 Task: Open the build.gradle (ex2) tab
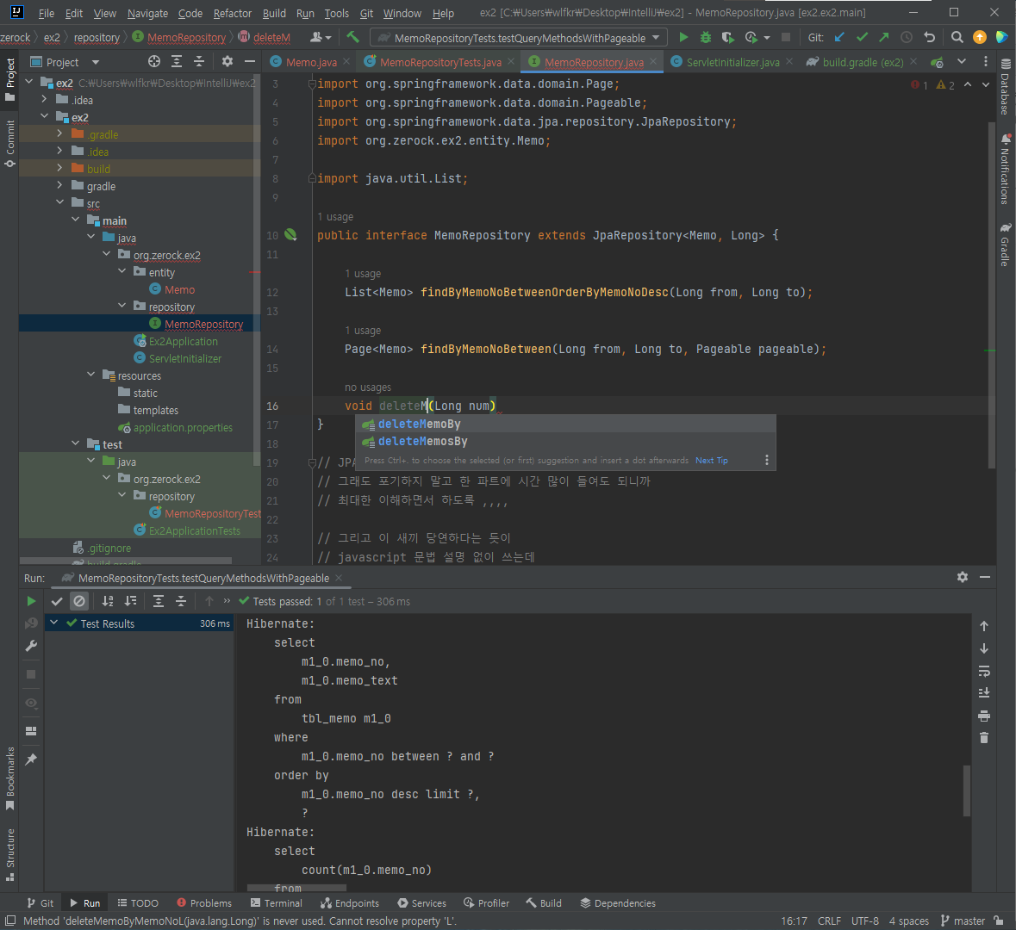pyautogui.click(x=862, y=62)
